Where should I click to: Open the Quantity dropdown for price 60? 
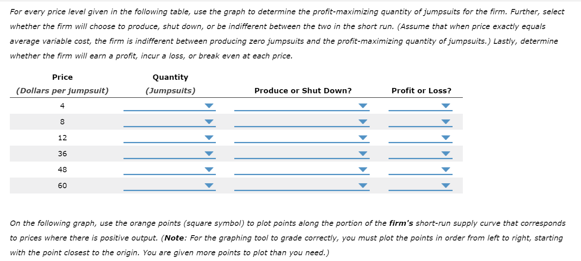(208, 185)
